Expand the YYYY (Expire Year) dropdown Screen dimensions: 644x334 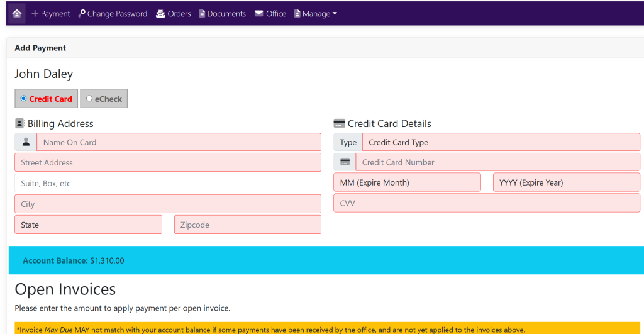566,182
